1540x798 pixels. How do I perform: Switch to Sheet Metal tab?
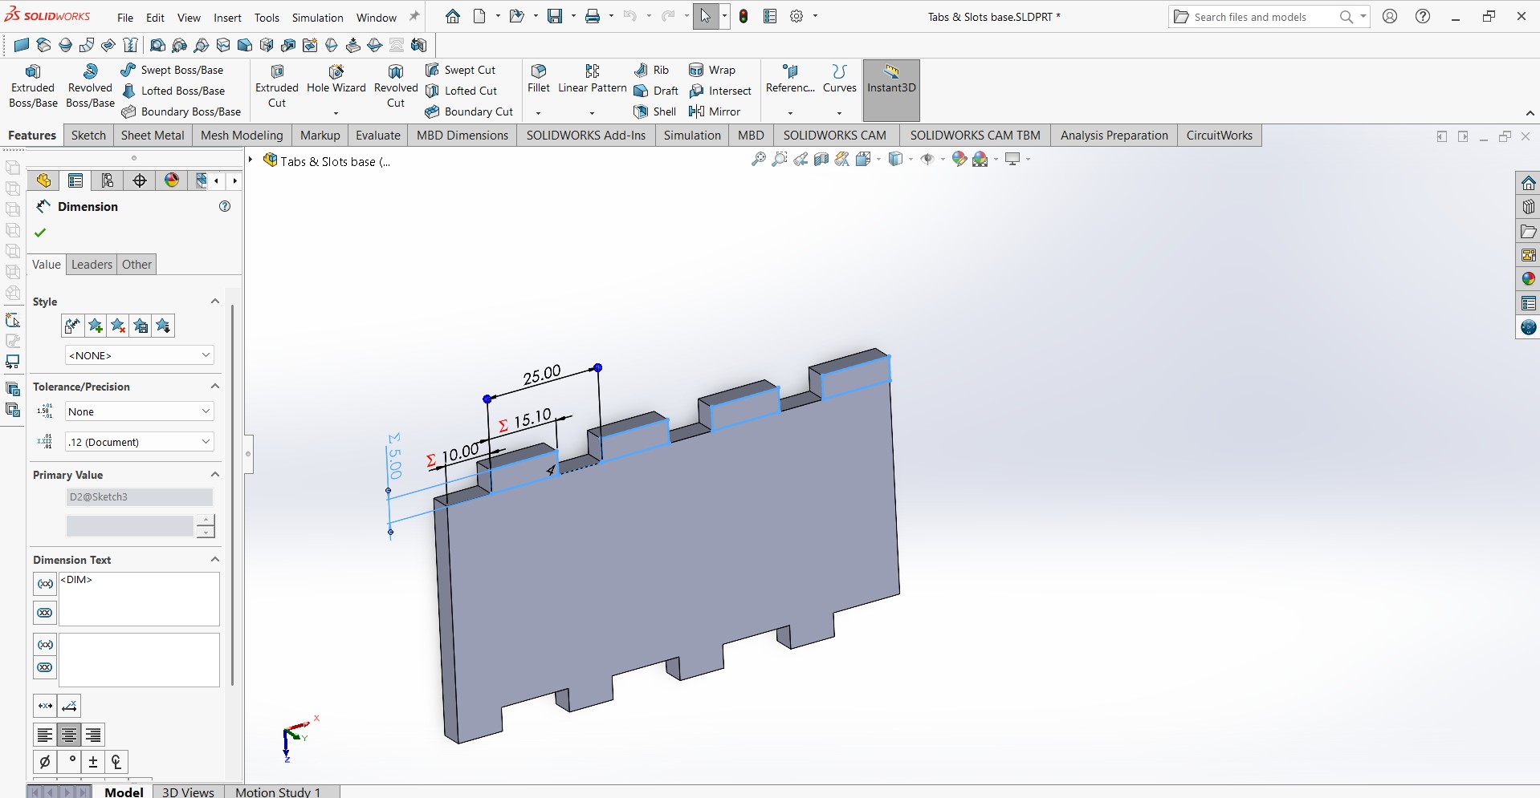coord(153,135)
